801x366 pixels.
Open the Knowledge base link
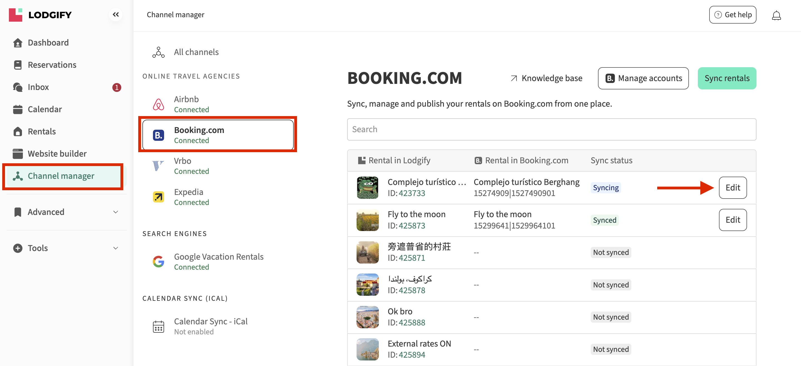[x=546, y=78]
